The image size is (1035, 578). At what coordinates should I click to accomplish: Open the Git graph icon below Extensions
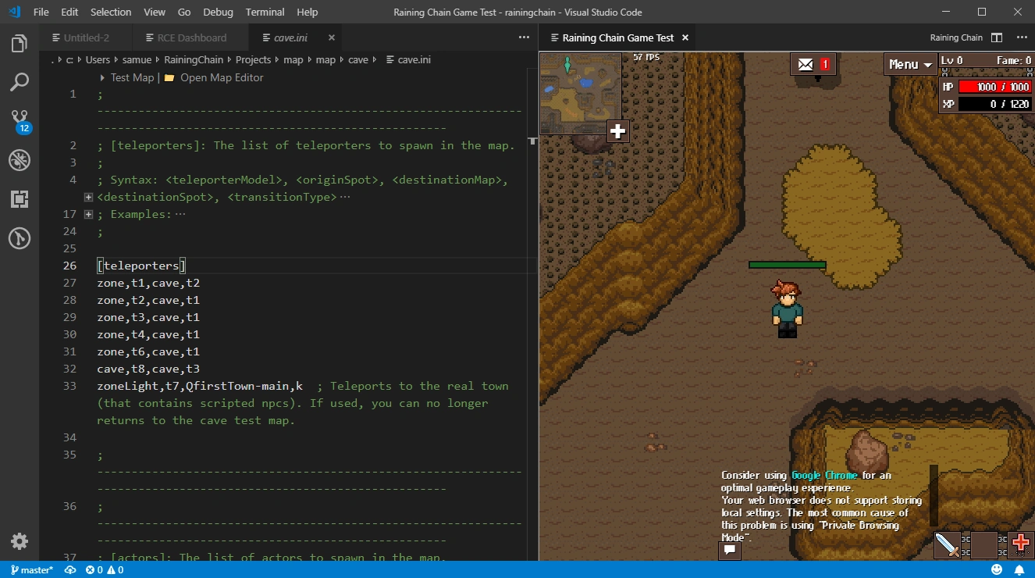click(x=20, y=237)
